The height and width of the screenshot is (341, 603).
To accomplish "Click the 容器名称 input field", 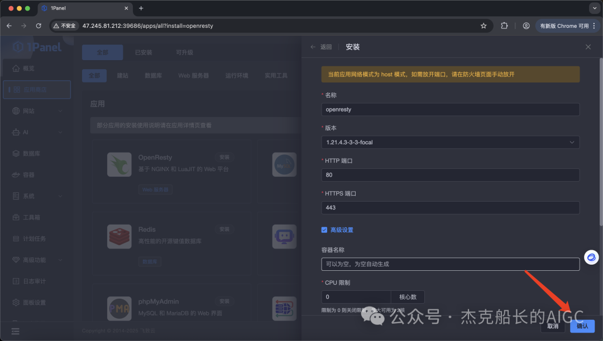I will 451,264.
